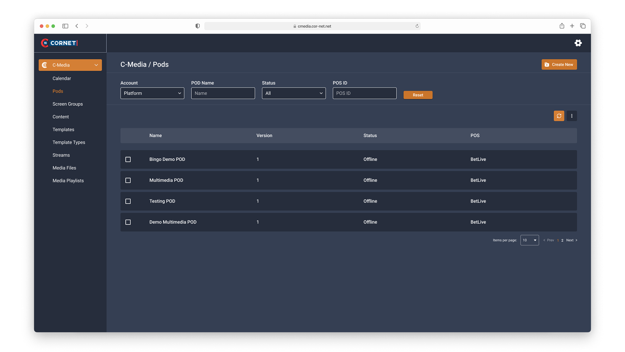The image size is (625, 352).
Task: Open the items per page dropdown
Action: pyautogui.click(x=529, y=240)
